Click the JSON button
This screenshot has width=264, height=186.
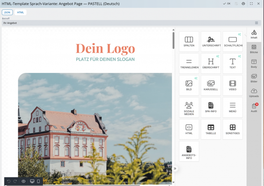(x=7, y=12)
